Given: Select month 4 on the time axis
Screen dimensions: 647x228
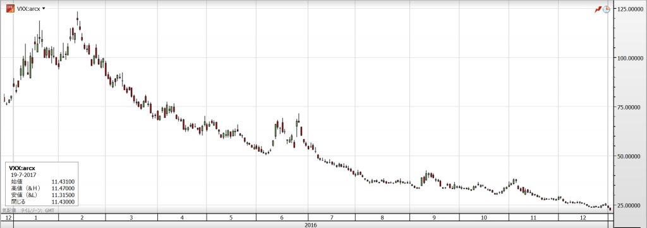Looking at the screenshot, I should [182, 217].
